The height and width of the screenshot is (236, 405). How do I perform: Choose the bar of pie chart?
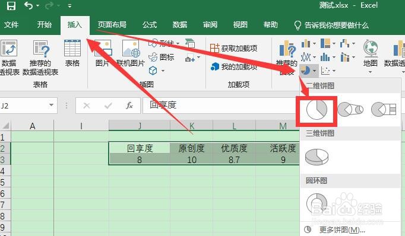pyautogui.click(x=384, y=110)
